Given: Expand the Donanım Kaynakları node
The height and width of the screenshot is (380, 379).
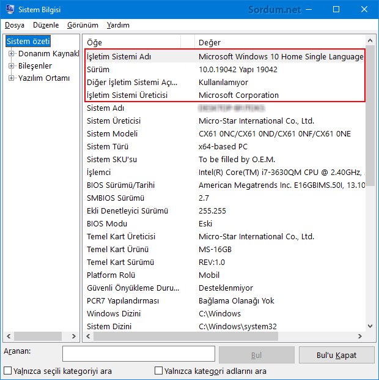Looking at the screenshot, I should (x=11, y=54).
